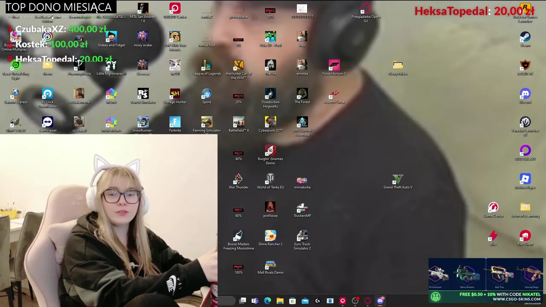Open the nowy avatar image file
Image resolution: width=546 pixels, height=307 pixels.
pyautogui.click(x=143, y=39)
